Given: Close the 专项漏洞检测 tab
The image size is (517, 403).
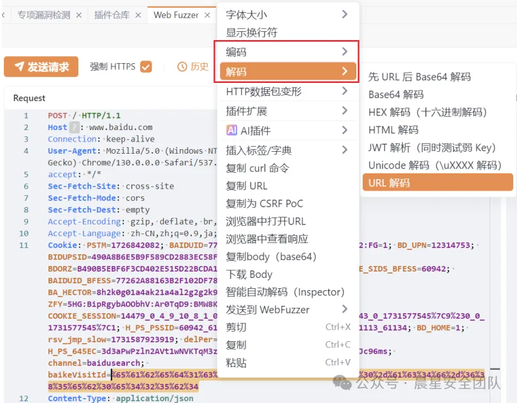Looking at the screenshot, I should (x=79, y=15).
